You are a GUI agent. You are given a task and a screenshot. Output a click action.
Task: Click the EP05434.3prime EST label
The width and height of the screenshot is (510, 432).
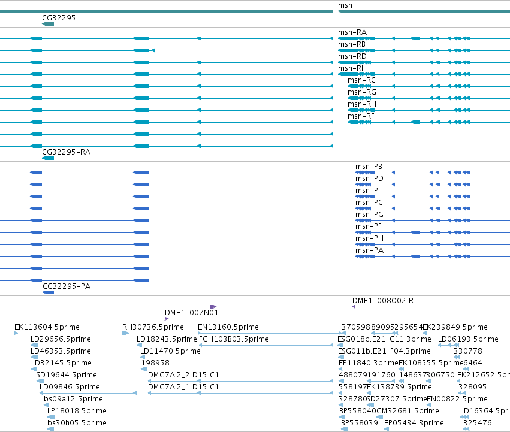click(414, 424)
